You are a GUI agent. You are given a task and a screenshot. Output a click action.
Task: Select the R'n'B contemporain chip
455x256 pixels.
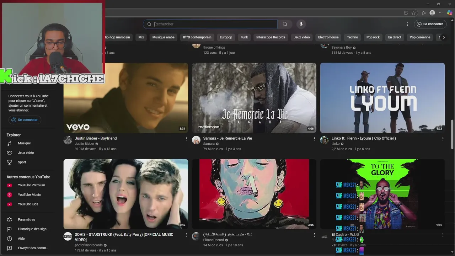tap(197, 37)
